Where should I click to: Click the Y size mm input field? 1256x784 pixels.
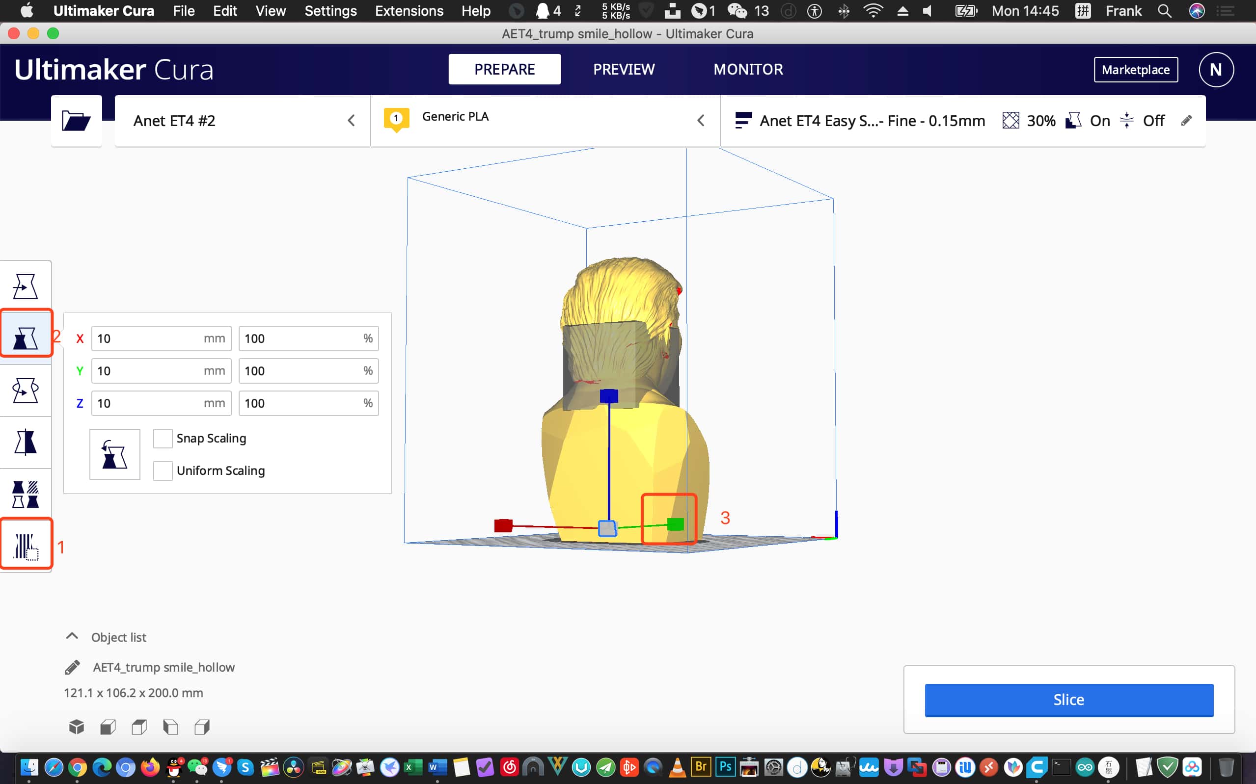162,371
